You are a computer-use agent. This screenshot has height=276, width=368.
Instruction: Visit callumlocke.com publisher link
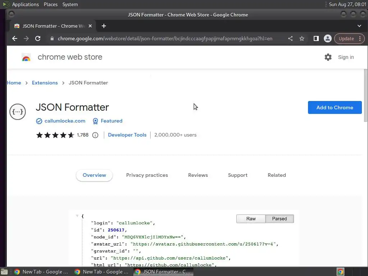point(65,121)
